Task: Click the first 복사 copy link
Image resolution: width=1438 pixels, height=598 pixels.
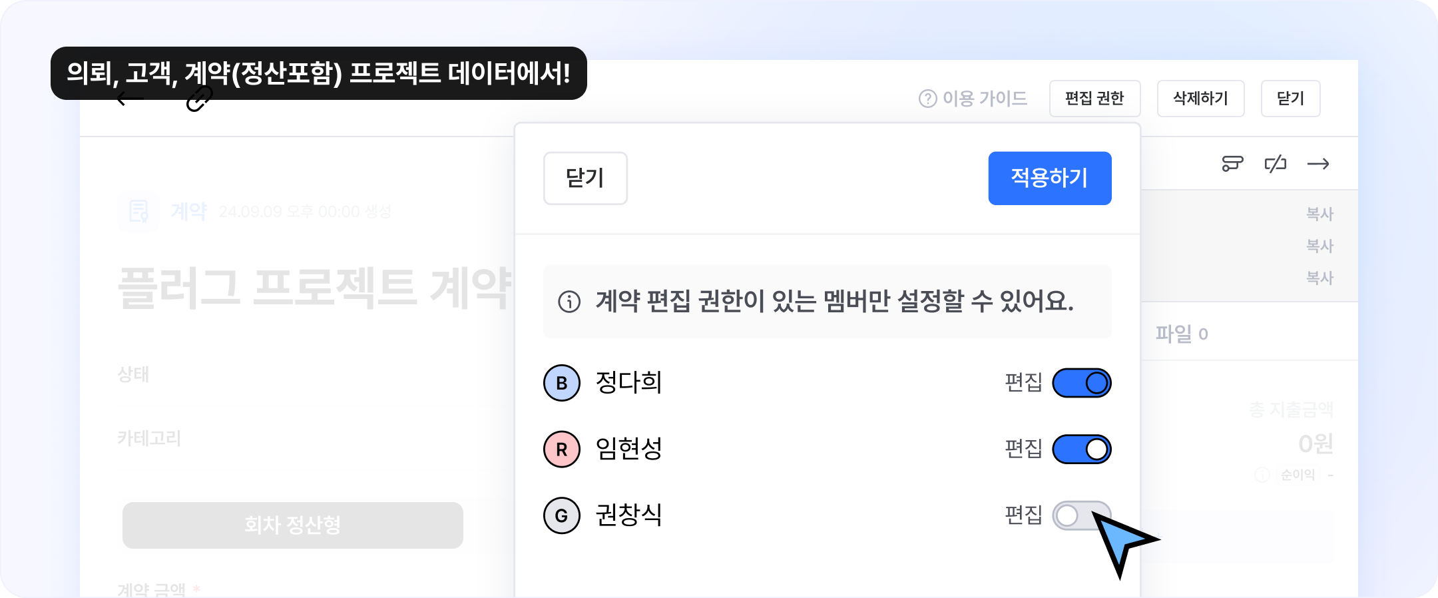Action: tap(1319, 214)
